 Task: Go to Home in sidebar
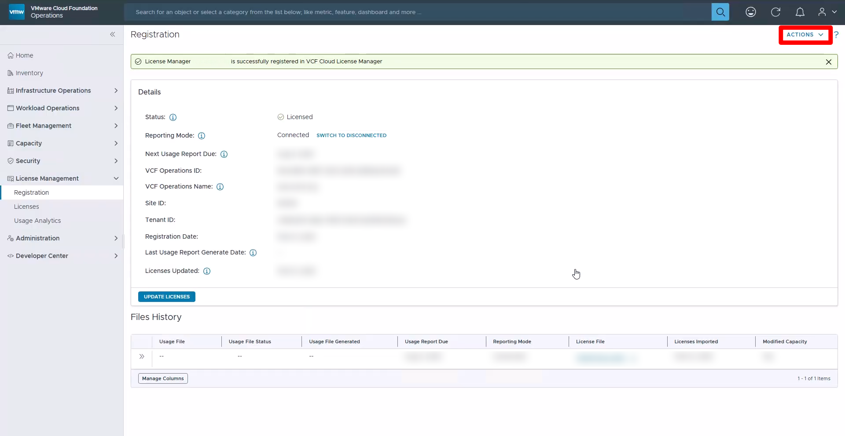(x=62, y=55)
